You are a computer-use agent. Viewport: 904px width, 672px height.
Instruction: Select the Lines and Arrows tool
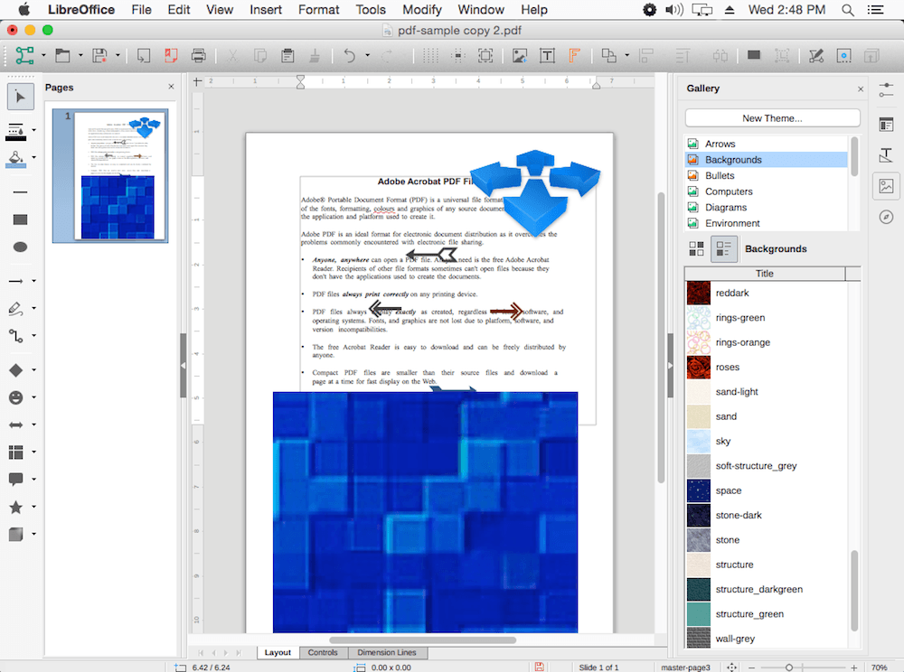(15, 281)
